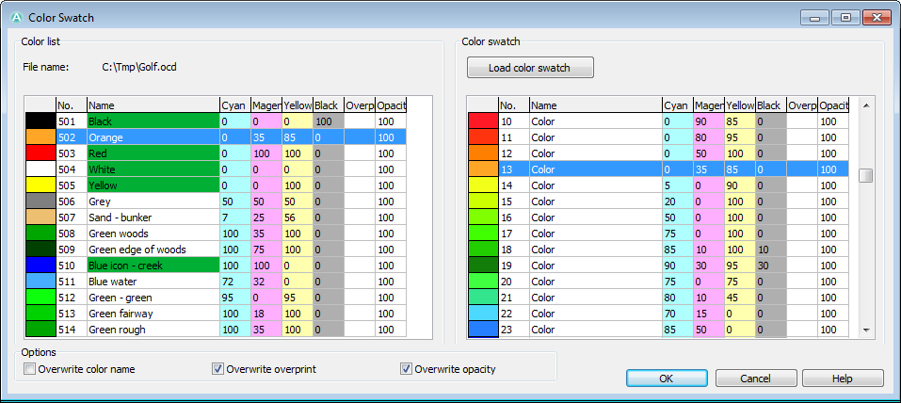Pick the Sand - bunker color swatch
Viewport: 901px width, 403px height.
(40, 218)
